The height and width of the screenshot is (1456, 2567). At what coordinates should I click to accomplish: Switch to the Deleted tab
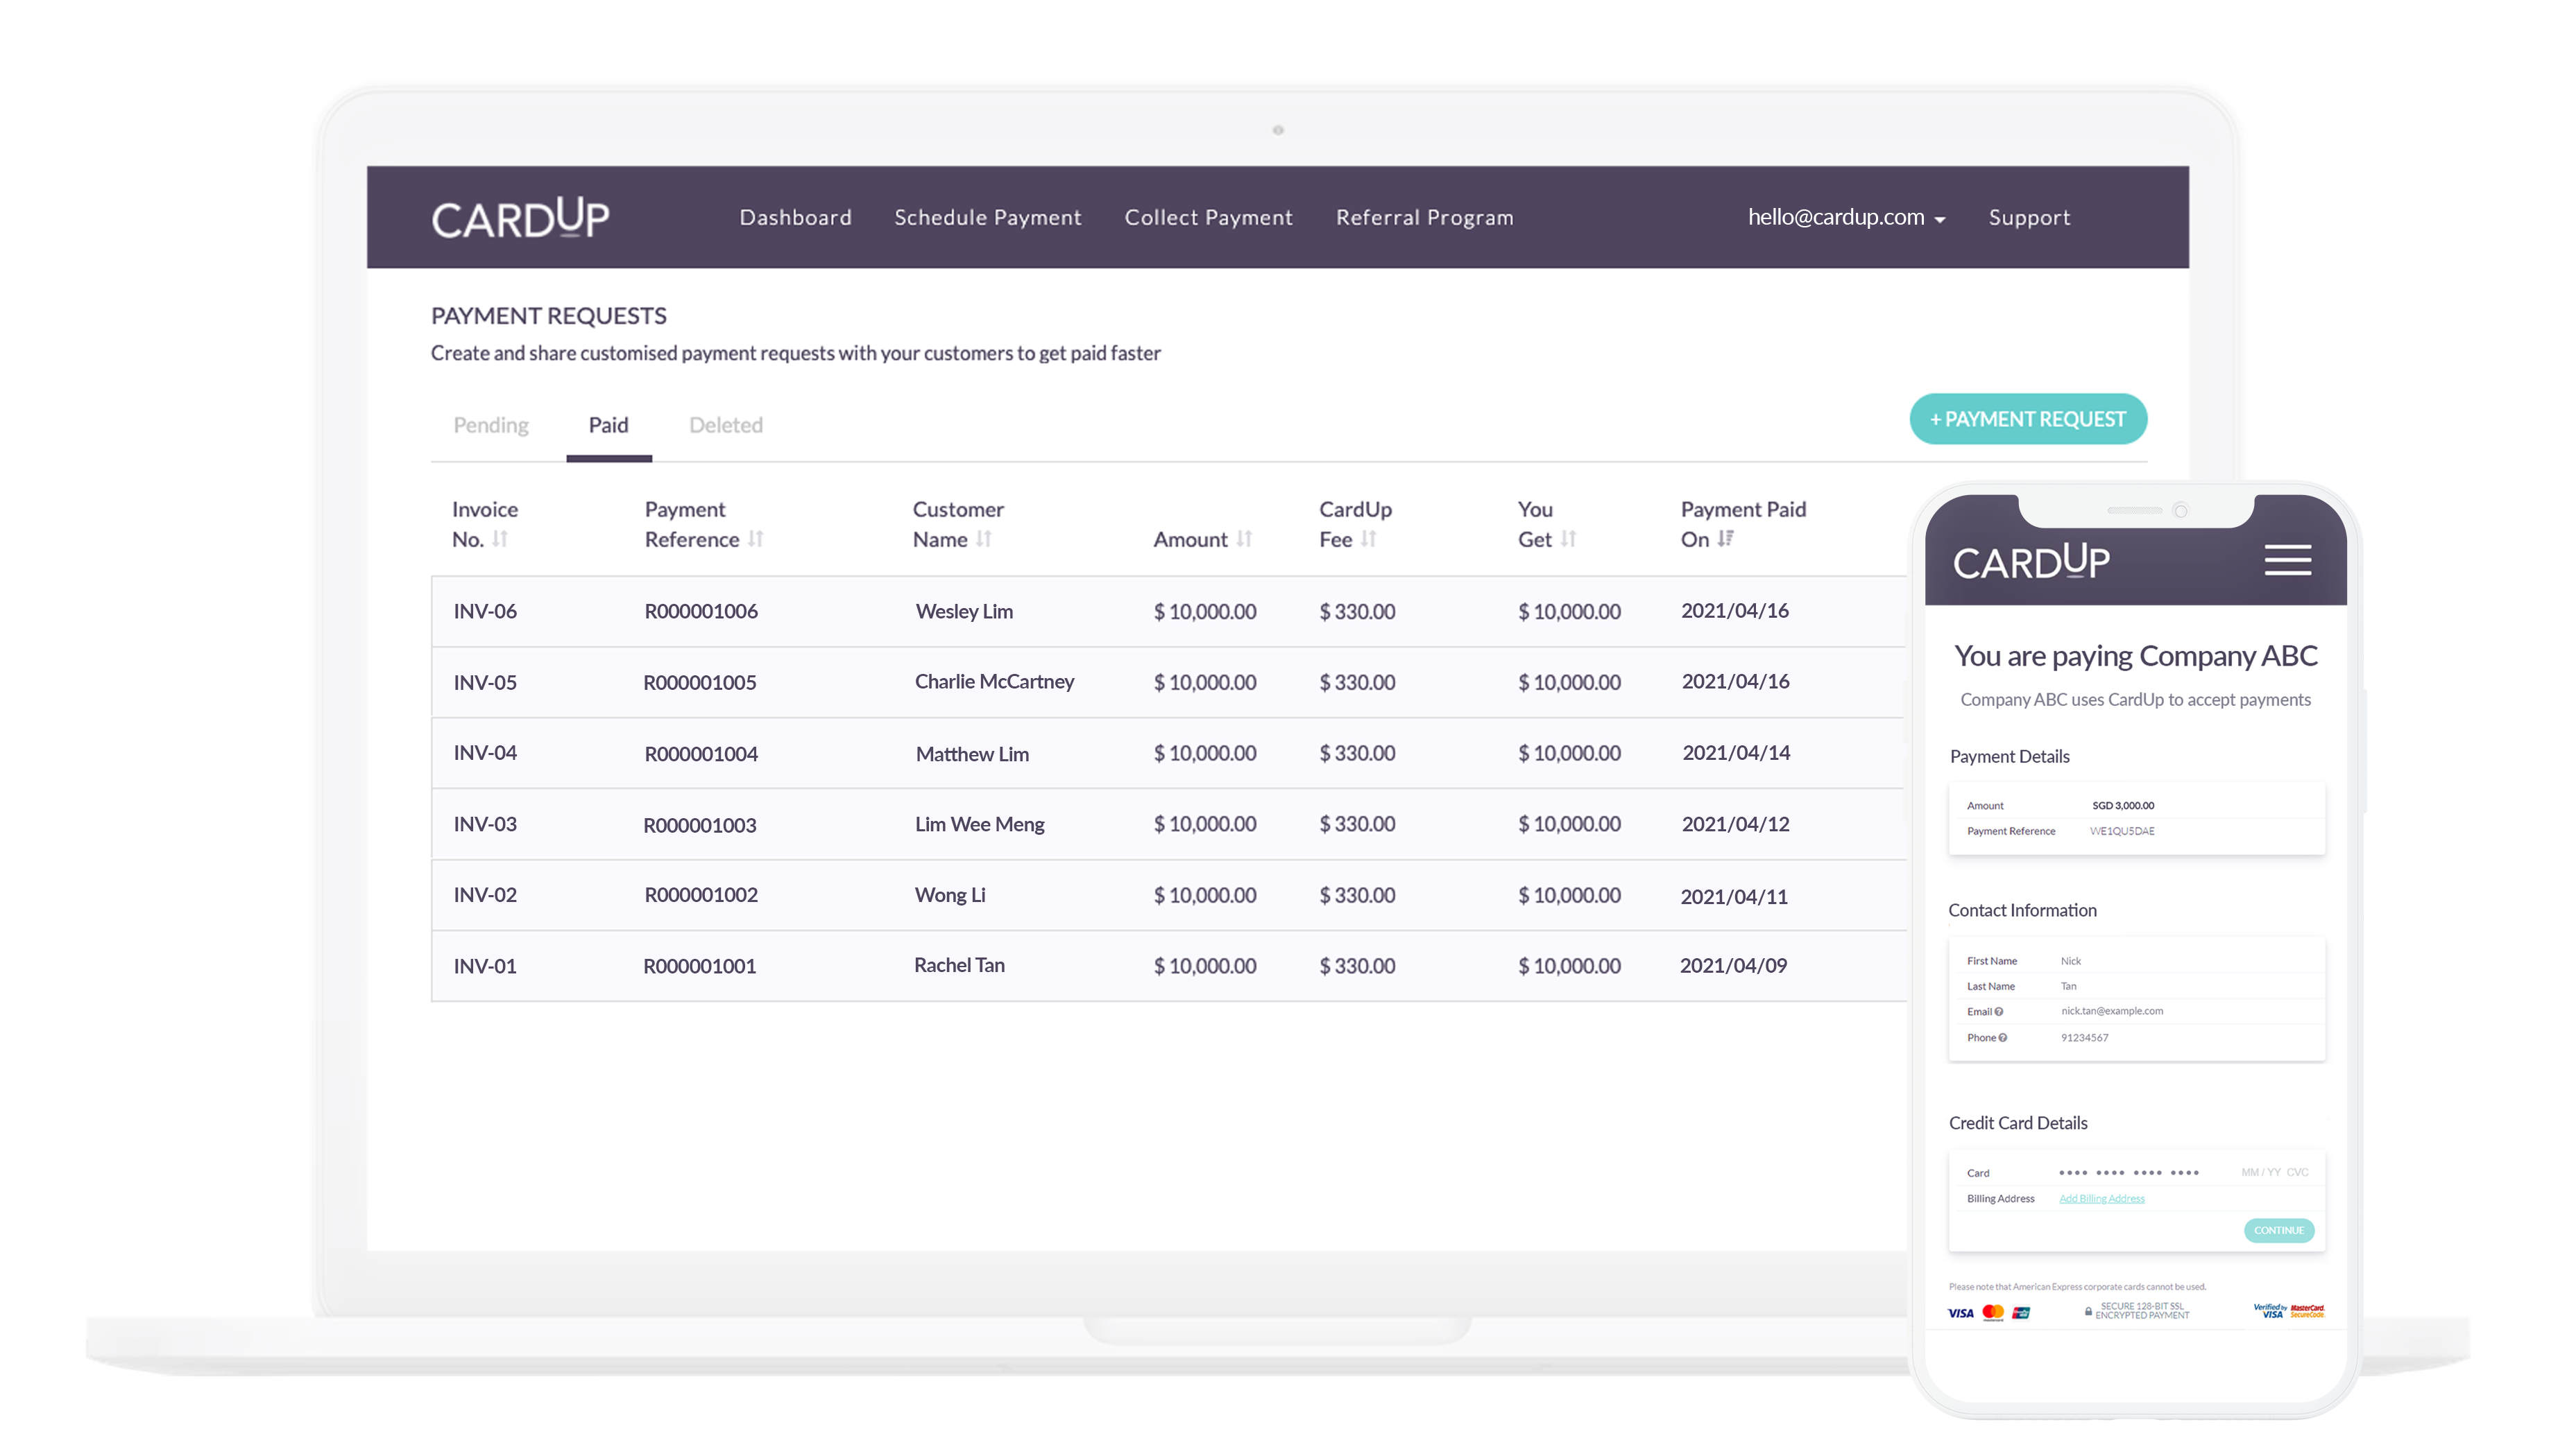point(725,425)
